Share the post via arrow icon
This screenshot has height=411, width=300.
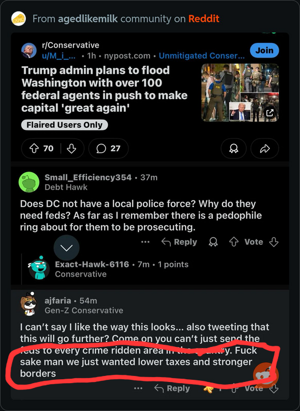[x=264, y=149]
